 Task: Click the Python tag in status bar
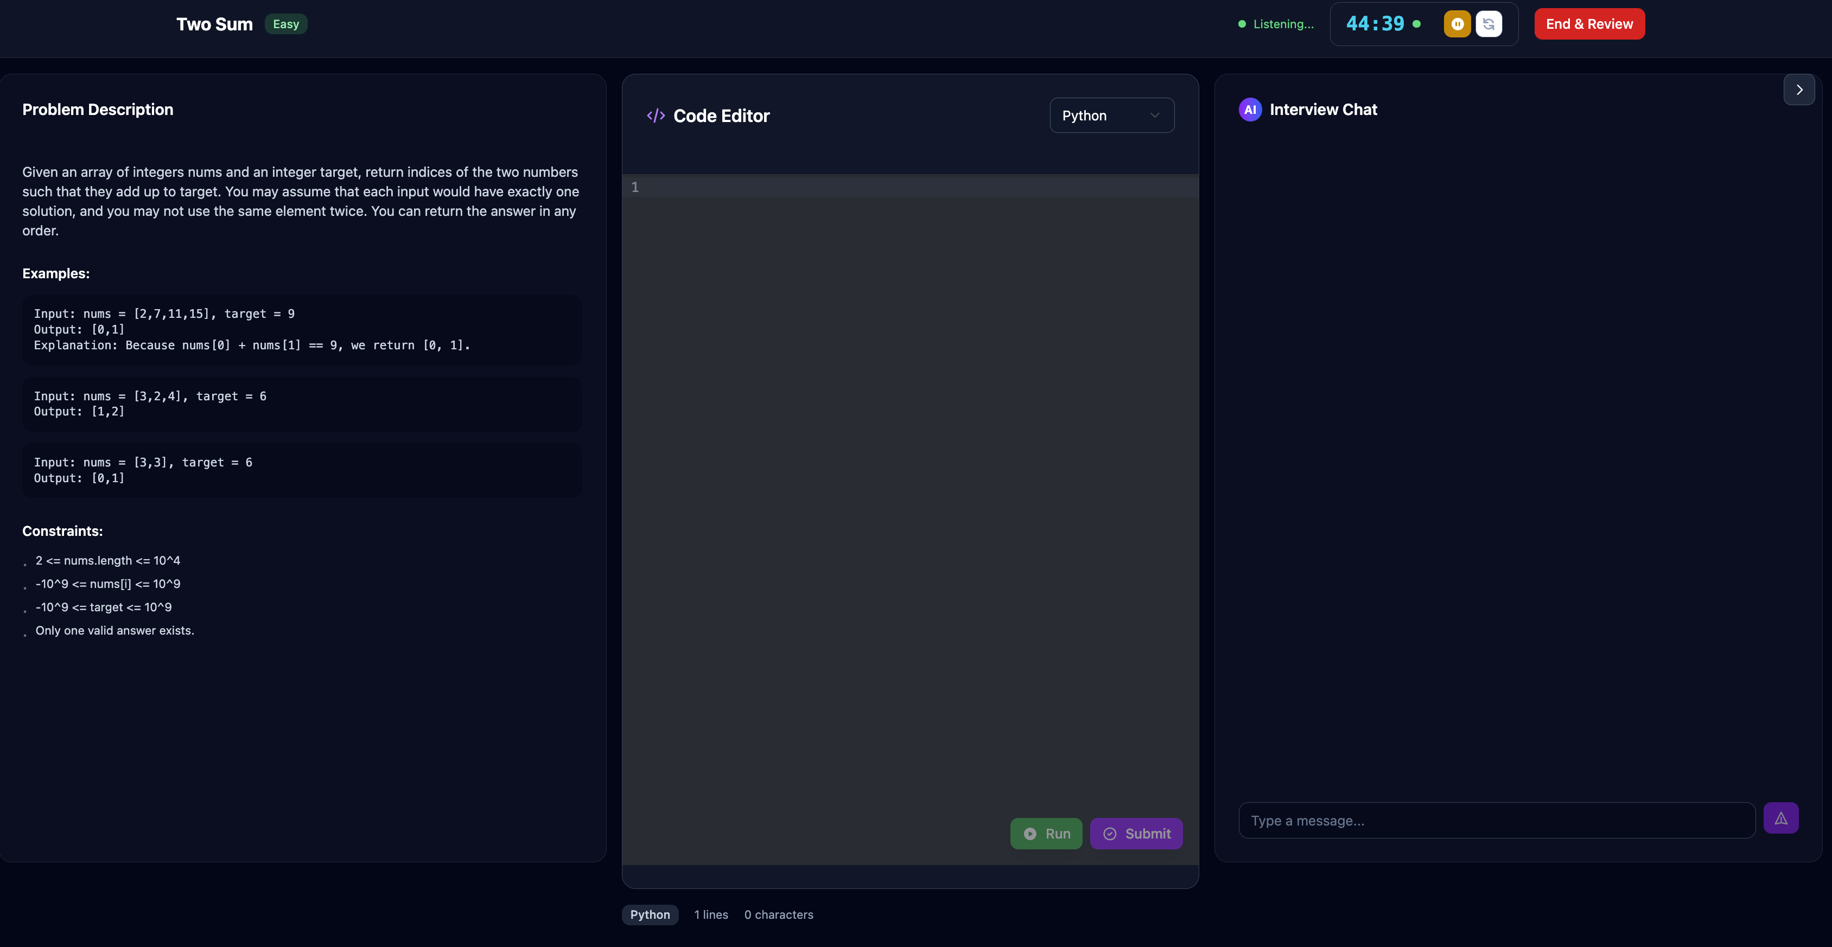click(650, 915)
